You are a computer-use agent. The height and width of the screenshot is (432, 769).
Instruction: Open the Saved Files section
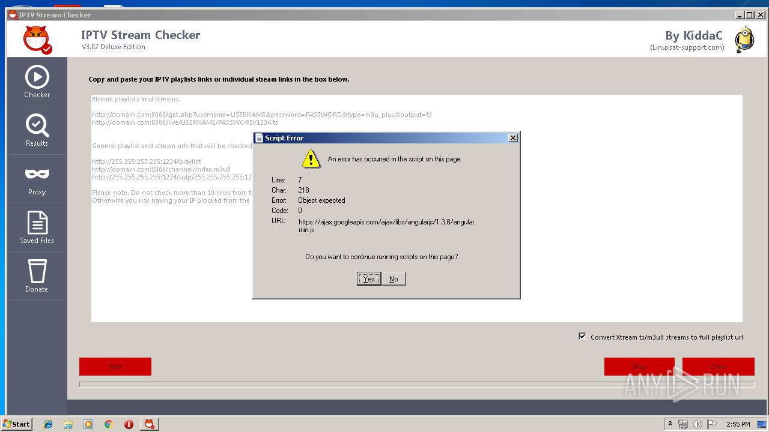37,227
